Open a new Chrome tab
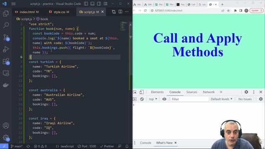 [x=222, y=5]
